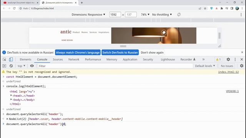Open Lighthouse tab
This screenshot has width=246, height=138.
click(168, 59)
